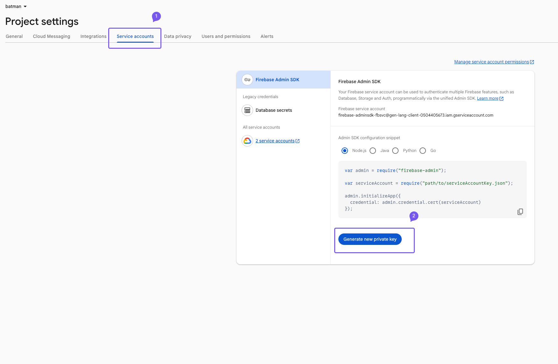Image resolution: width=558 pixels, height=364 pixels.
Task: Click the firebase-adminsdk service account email
Action: click(416, 115)
